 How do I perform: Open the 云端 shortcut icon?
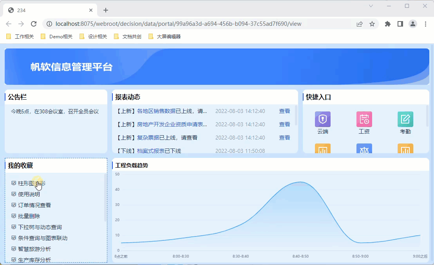tap(323, 119)
